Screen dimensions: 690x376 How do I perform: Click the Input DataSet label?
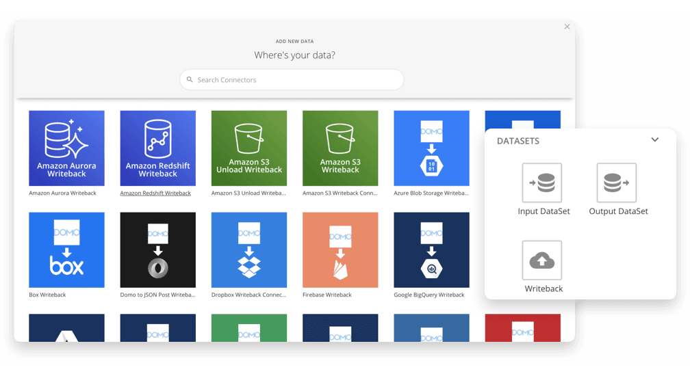pos(544,211)
